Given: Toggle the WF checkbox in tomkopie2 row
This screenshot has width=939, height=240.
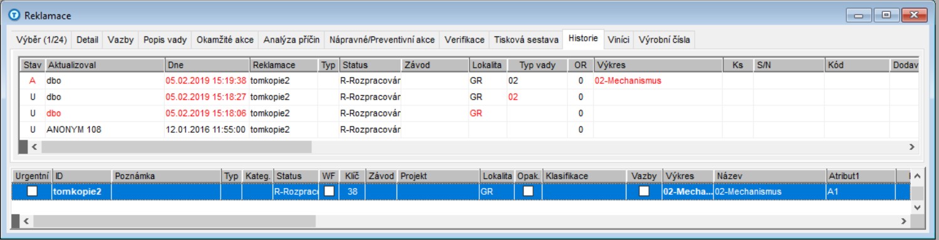Looking at the screenshot, I should tap(329, 192).
